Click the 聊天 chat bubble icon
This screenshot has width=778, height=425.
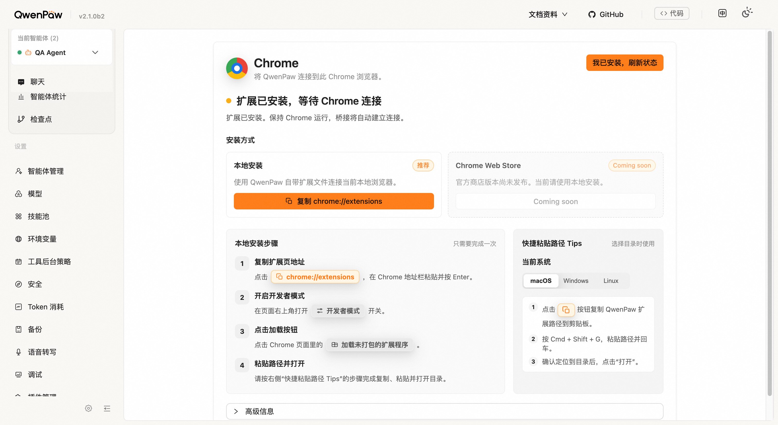click(x=21, y=82)
